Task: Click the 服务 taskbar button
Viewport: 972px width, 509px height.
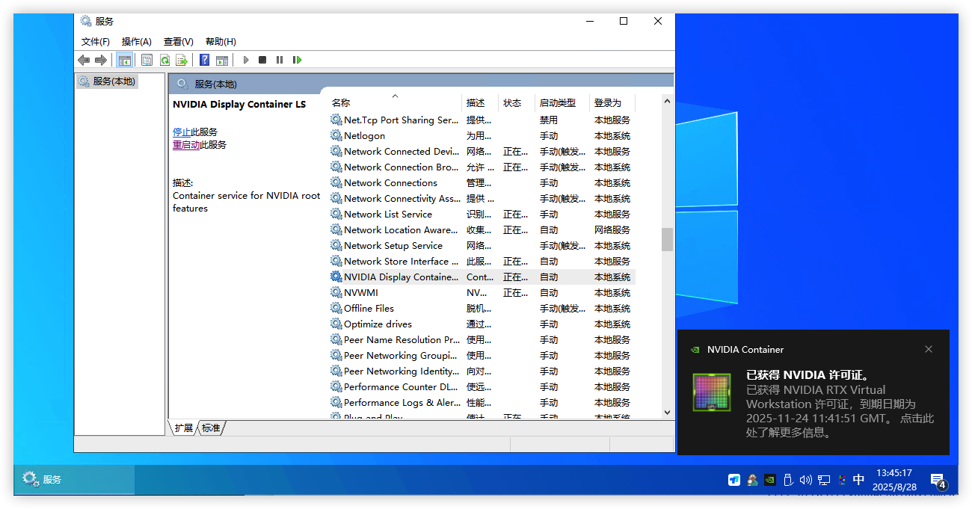Action: click(74, 480)
